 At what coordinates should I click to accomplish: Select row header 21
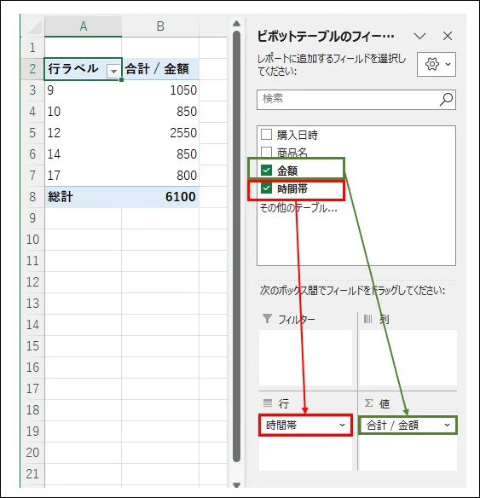pos(32,474)
